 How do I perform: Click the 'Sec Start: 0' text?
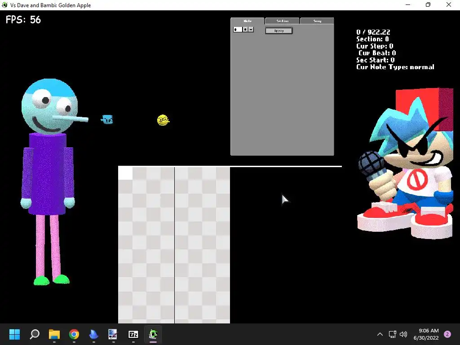coord(375,60)
